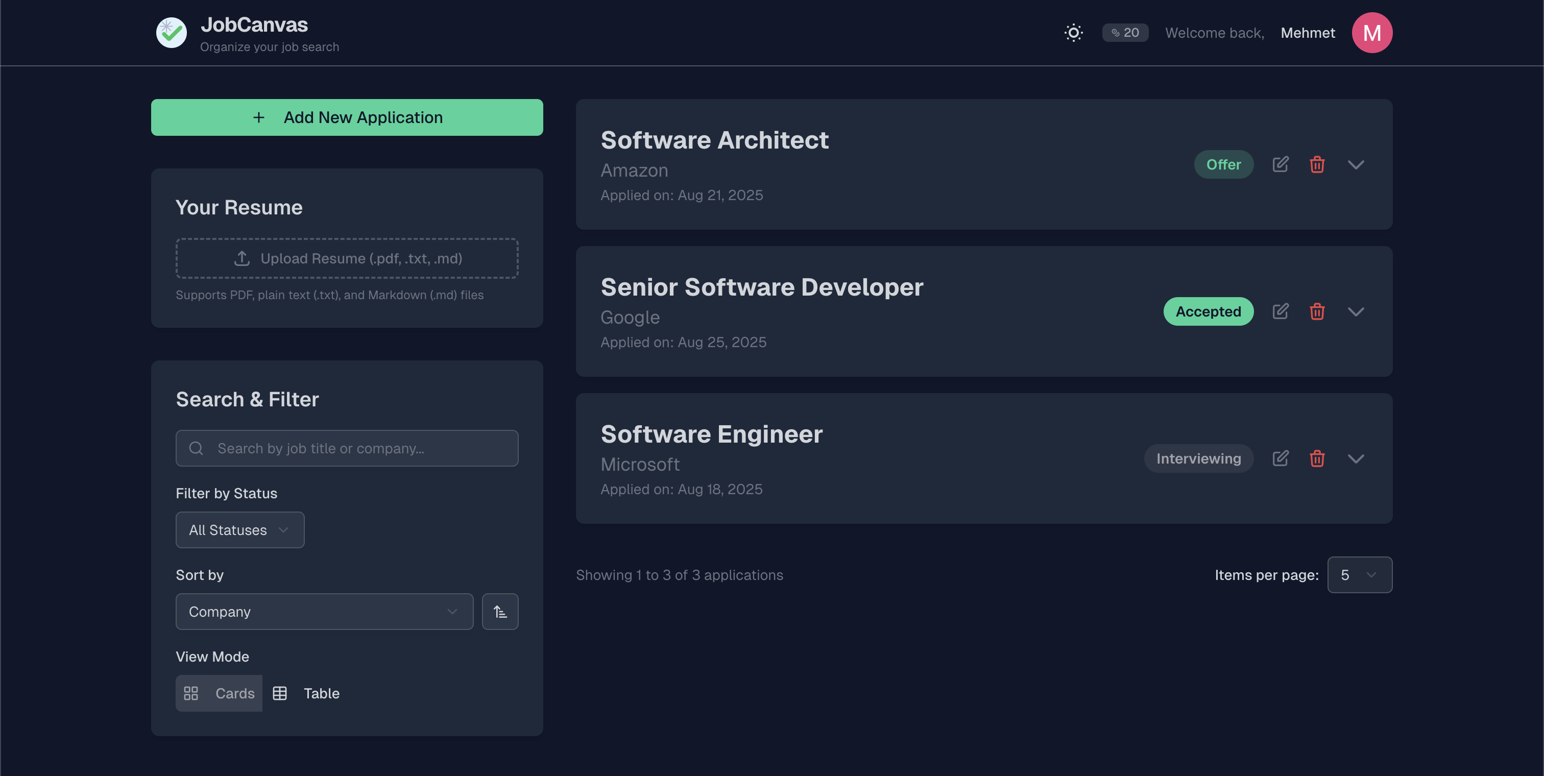The image size is (1544, 776).
Task: Open the user avatar M menu
Action: tap(1371, 32)
